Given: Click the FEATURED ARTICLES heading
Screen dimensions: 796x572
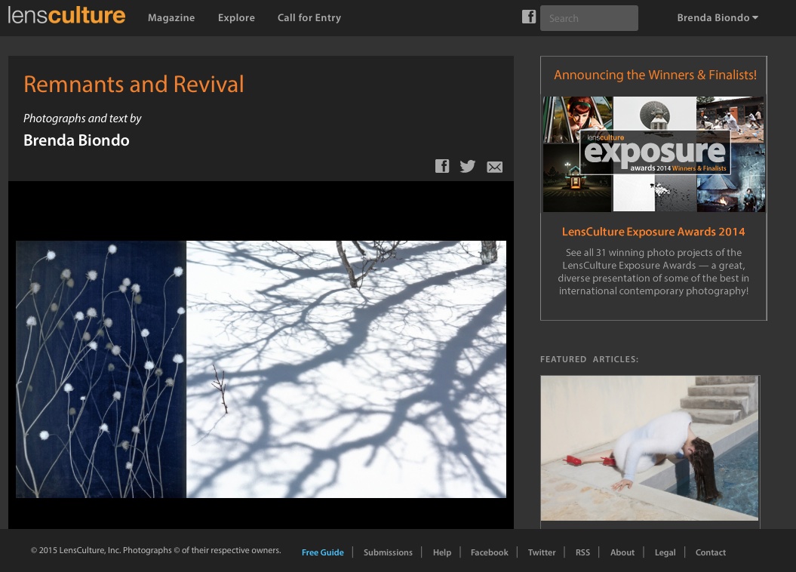Looking at the screenshot, I should pyautogui.click(x=589, y=359).
